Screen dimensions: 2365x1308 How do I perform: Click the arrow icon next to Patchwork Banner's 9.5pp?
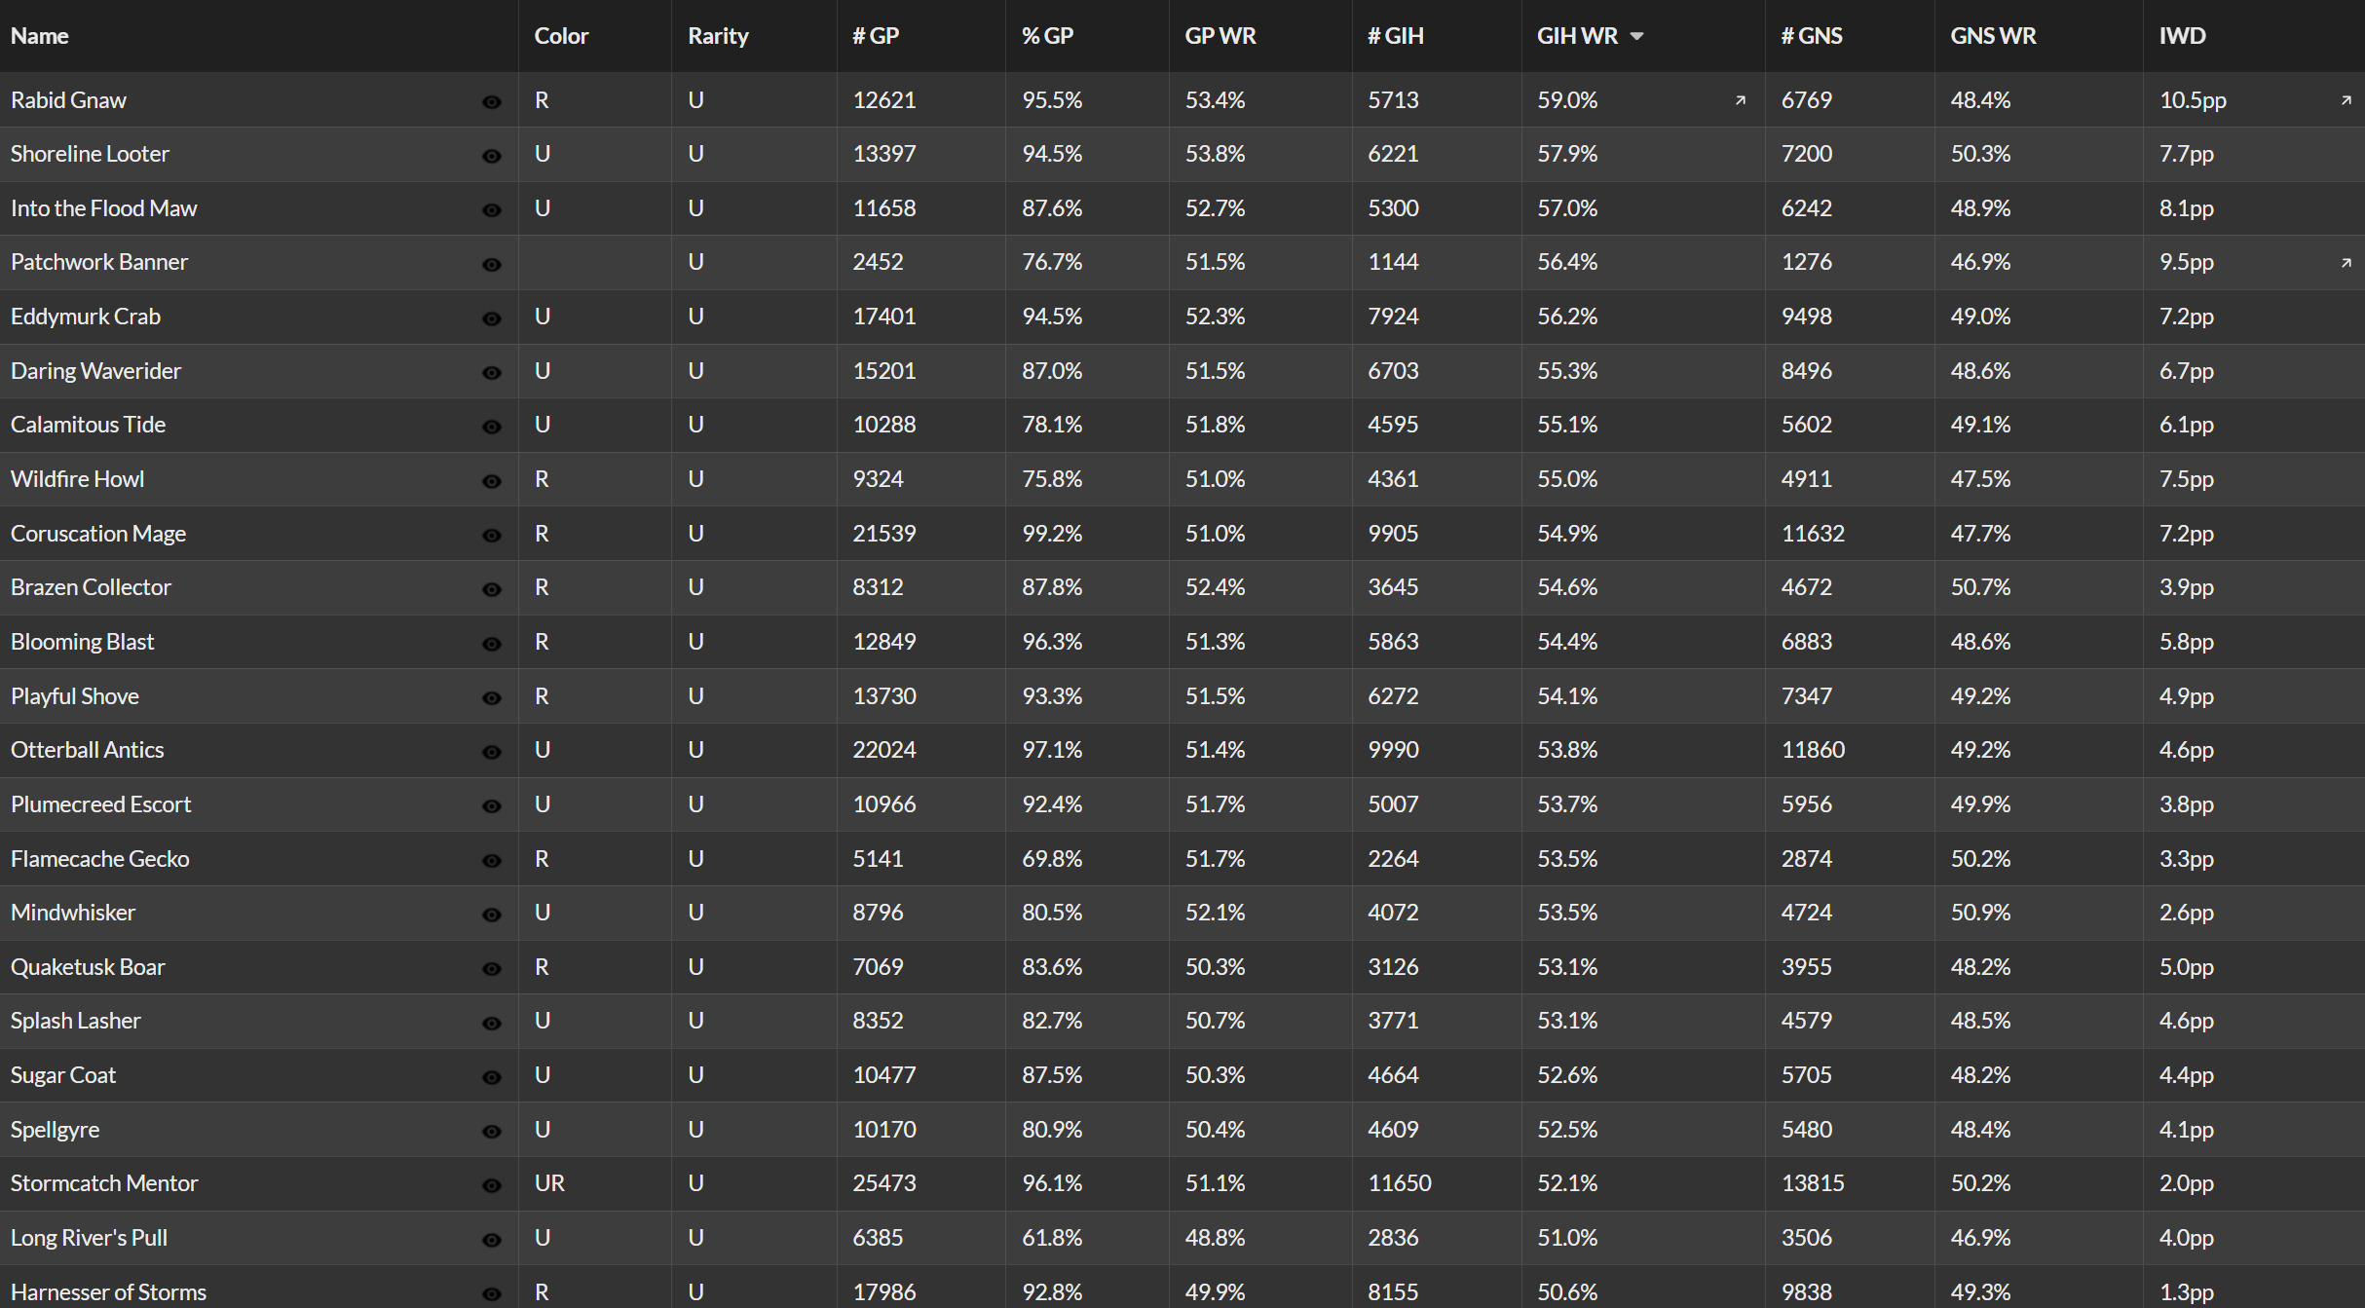(x=2346, y=263)
